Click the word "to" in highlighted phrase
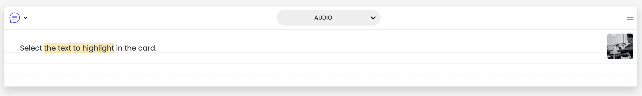Viewport: 642px width, 96px height. pyautogui.click(x=77, y=48)
